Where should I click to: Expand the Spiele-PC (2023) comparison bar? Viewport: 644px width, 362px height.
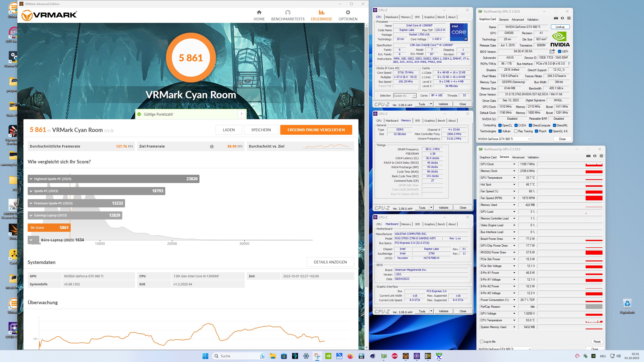[x=96, y=191]
